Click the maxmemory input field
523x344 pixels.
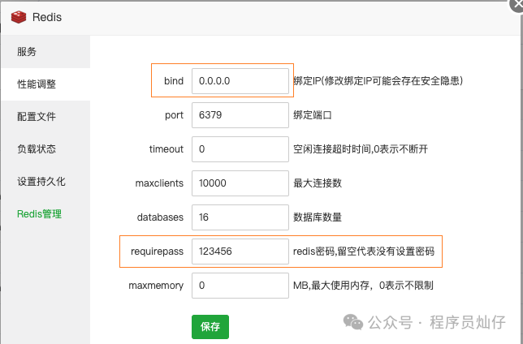240,286
